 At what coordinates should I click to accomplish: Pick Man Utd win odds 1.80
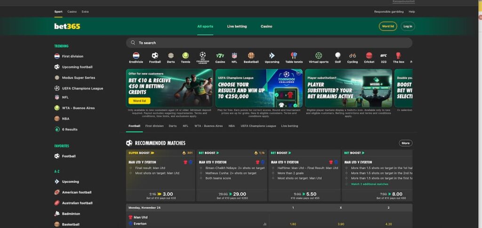click(x=293, y=224)
